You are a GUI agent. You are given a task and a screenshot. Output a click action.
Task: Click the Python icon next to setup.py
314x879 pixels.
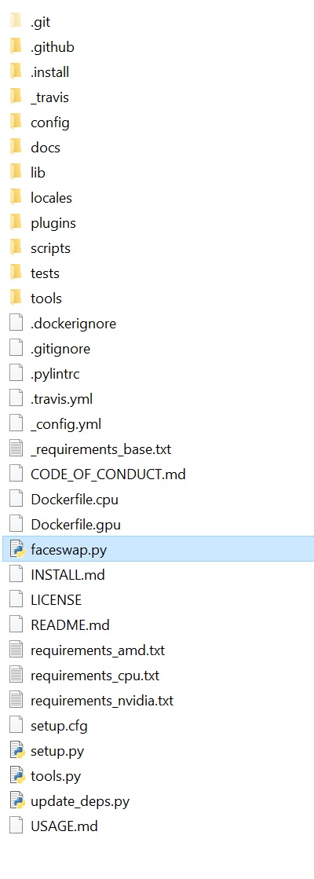point(16,751)
